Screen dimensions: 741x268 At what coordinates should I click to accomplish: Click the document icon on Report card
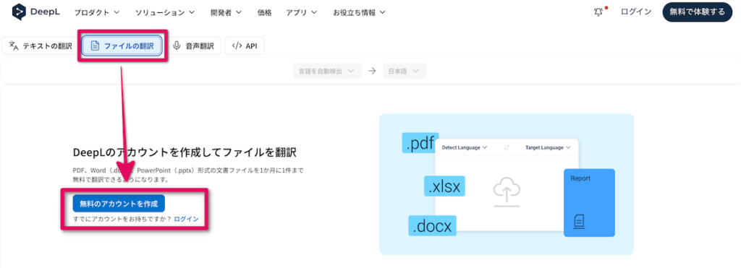579,221
